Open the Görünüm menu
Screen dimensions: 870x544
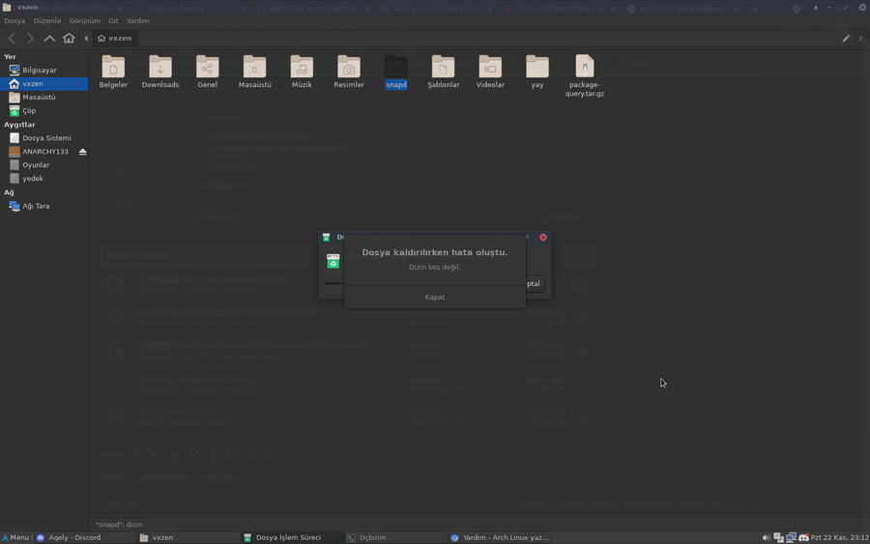coord(84,21)
